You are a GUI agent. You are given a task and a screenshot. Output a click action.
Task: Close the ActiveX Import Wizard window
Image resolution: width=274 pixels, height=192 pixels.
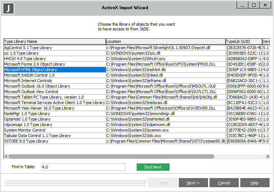point(265,5)
